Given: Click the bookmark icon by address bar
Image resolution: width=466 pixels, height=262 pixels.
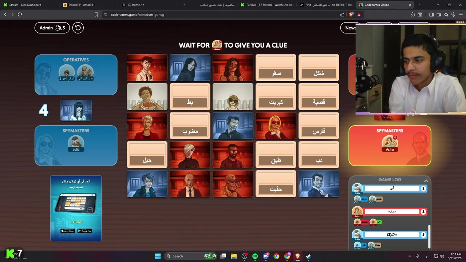Looking at the screenshot, I should [96, 15].
